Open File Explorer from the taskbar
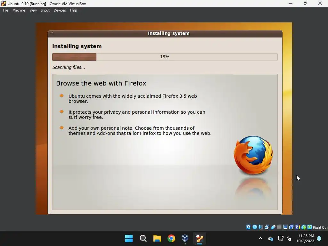 coord(157,238)
